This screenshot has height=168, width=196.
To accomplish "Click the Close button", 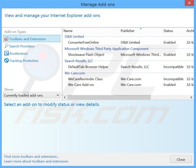I will pos(181,160).
